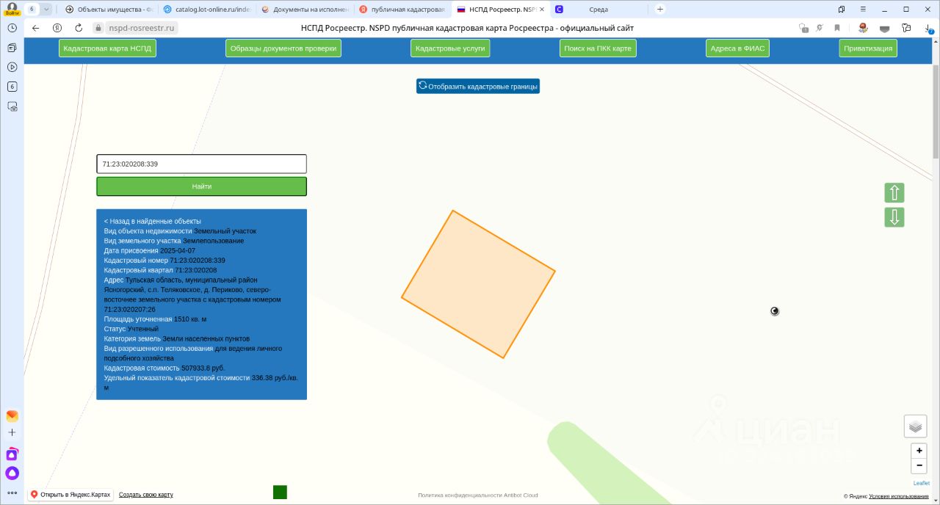Go back via Назад в найденные объекты
Image resolution: width=940 pixels, height=505 pixels.
(x=153, y=221)
